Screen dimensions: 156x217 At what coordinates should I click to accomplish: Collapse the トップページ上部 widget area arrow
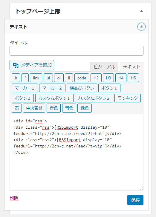click(x=141, y=11)
